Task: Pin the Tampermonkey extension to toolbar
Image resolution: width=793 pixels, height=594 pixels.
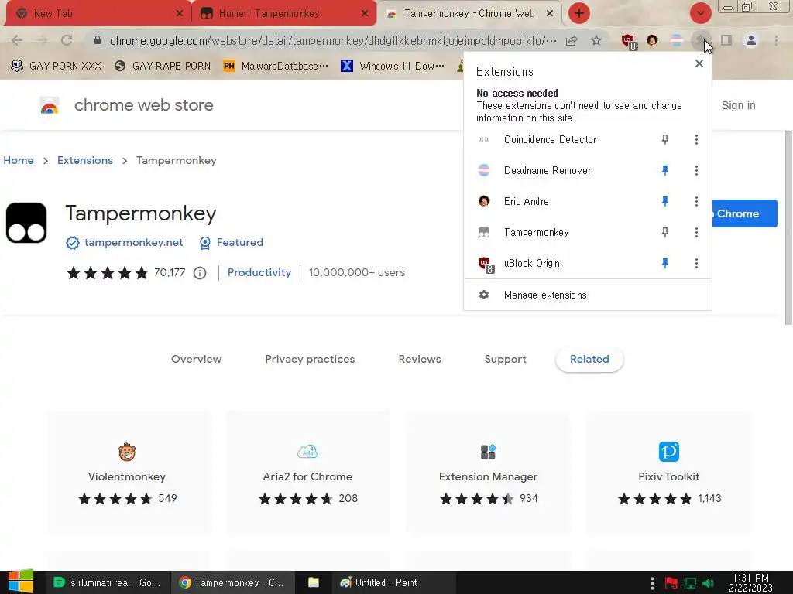Action: pos(665,232)
